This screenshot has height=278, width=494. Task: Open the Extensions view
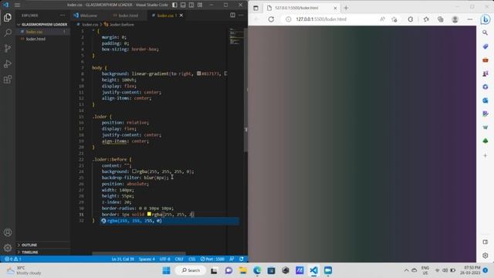pyautogui.click(x=8, y=79)
